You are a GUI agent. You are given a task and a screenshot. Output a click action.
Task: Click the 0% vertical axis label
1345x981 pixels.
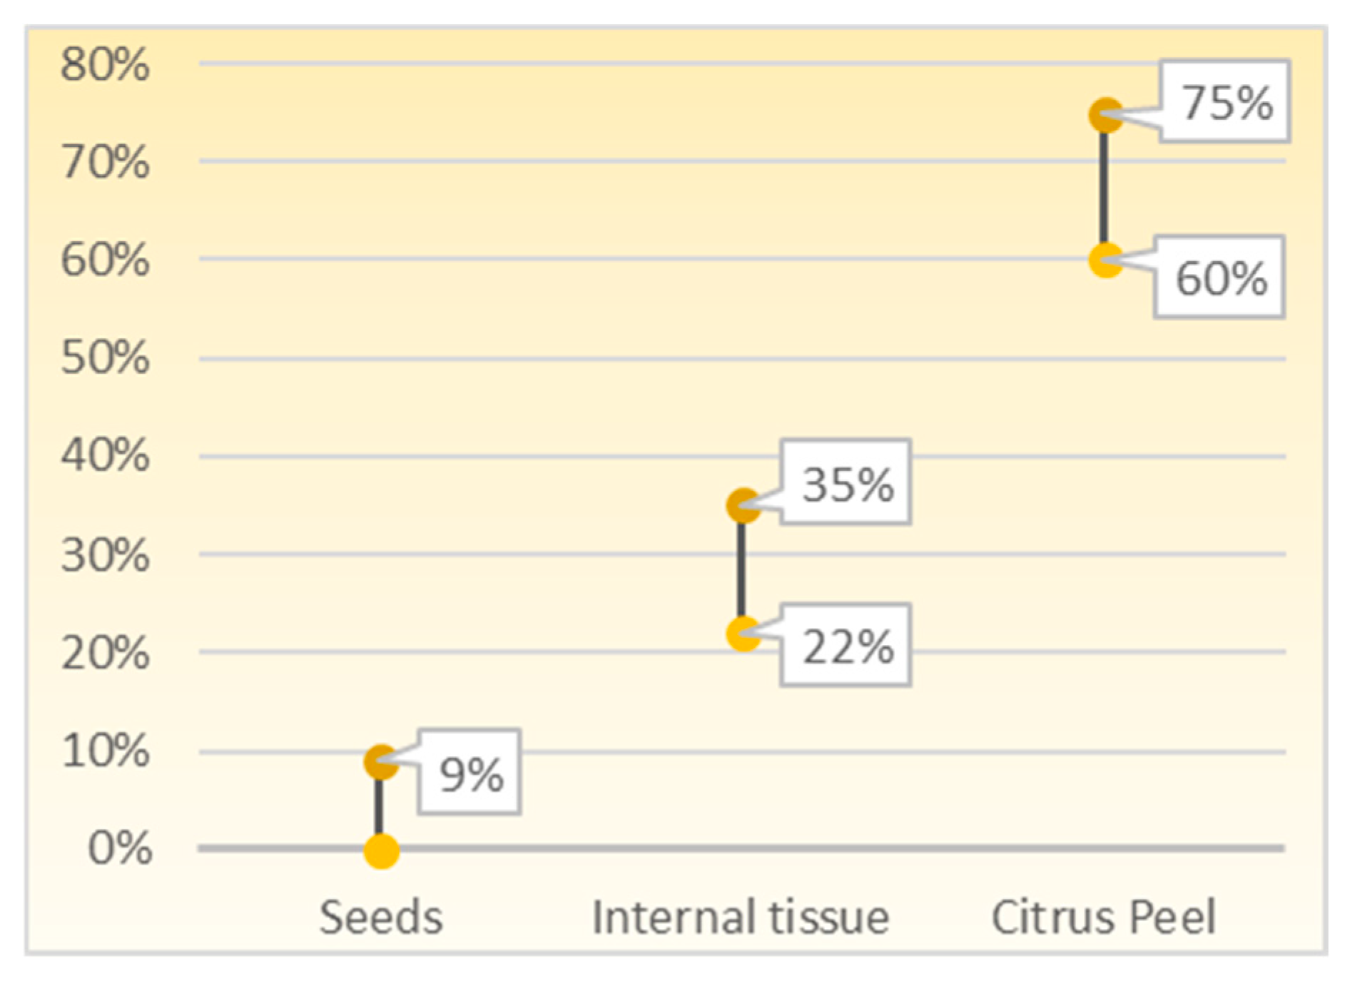point(119,848)
